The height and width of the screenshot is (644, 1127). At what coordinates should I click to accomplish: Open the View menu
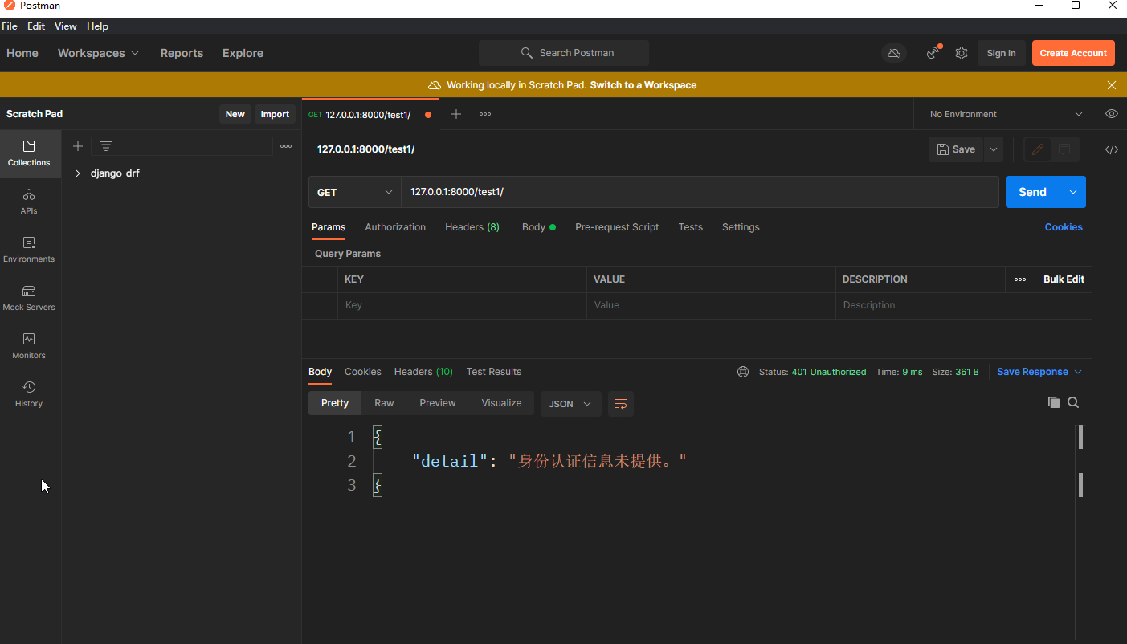click(x=66, y=26)
